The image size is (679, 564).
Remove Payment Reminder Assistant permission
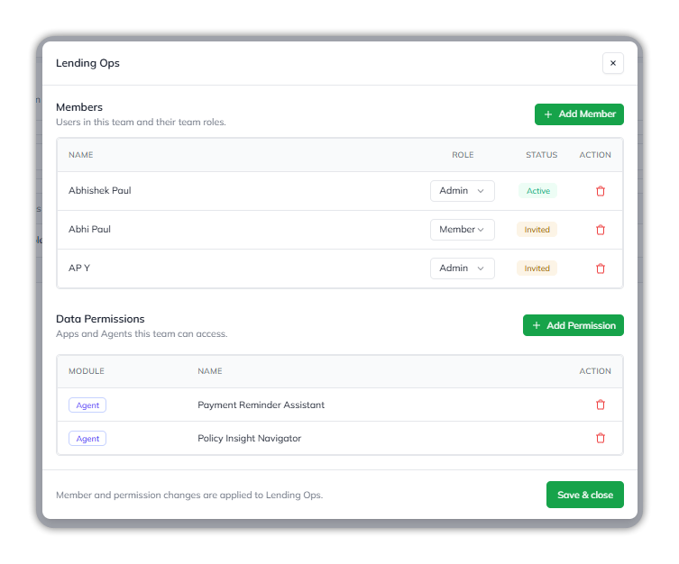pyautogui.click(x=601, y=405)
